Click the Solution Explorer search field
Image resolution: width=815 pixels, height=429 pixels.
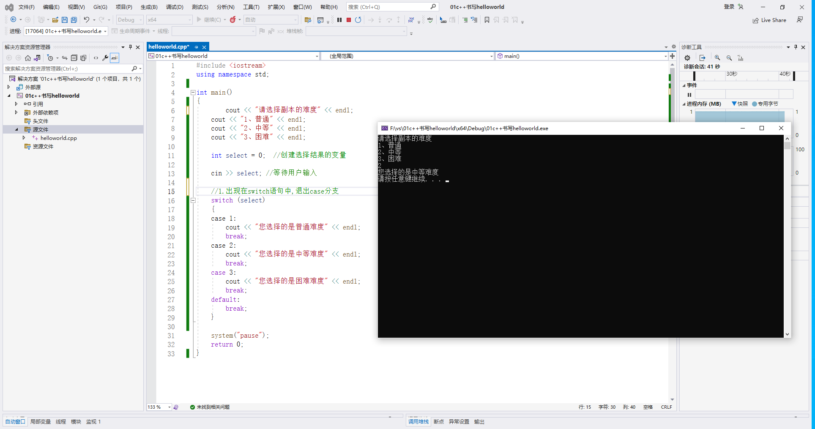point(73,68)
